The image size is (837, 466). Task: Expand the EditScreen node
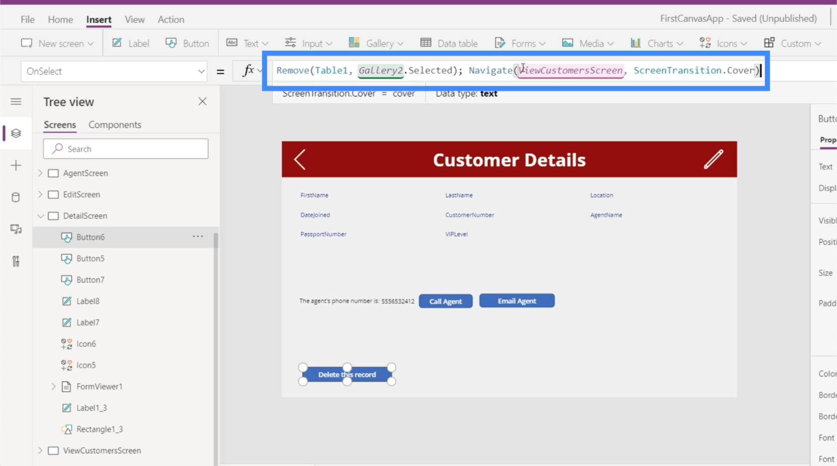(40, 195)
